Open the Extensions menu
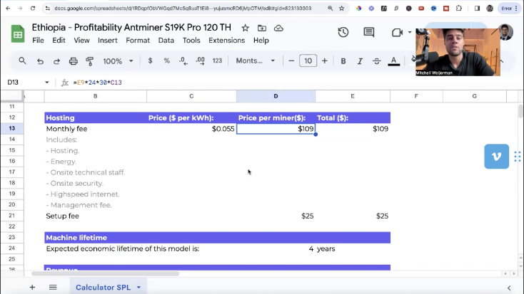This screenshot has width=524, height=294. click(226, 41)
